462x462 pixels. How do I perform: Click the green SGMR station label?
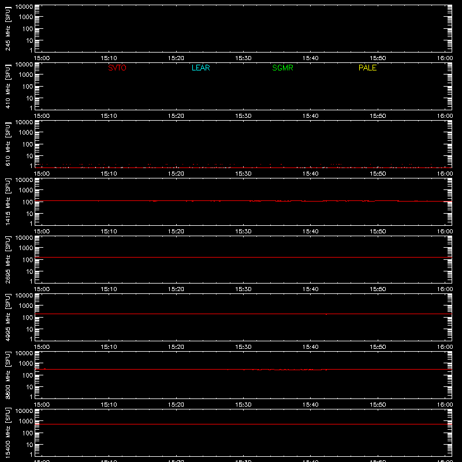click(x=282, y=68)
